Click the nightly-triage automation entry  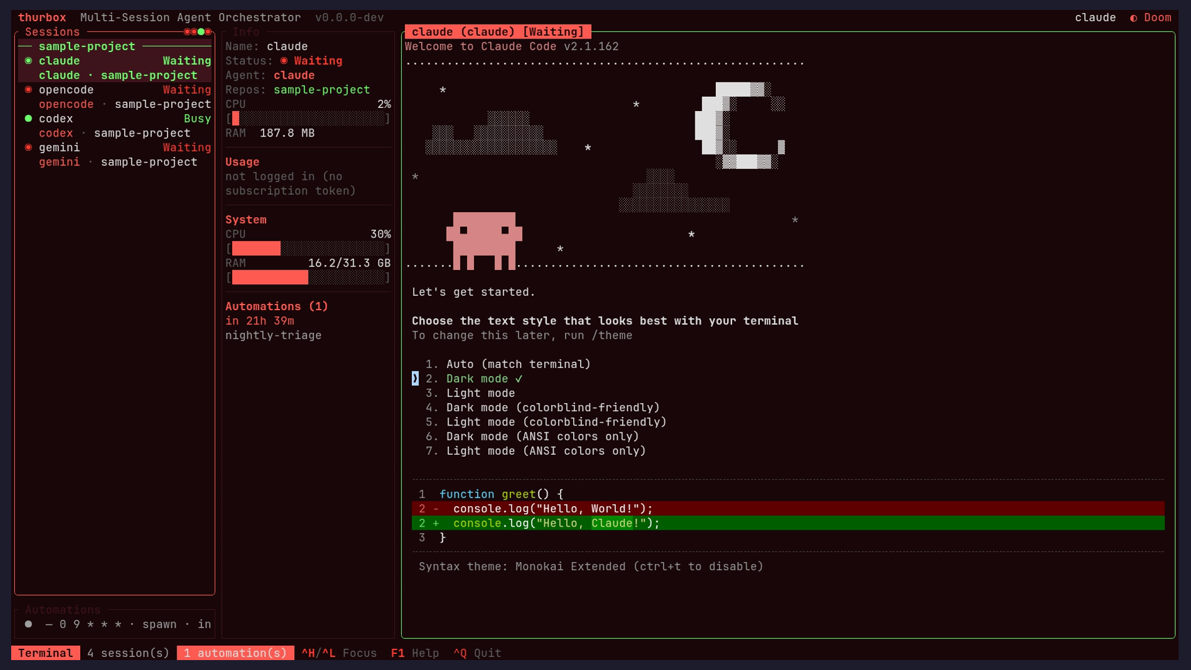tap(274, 336)
